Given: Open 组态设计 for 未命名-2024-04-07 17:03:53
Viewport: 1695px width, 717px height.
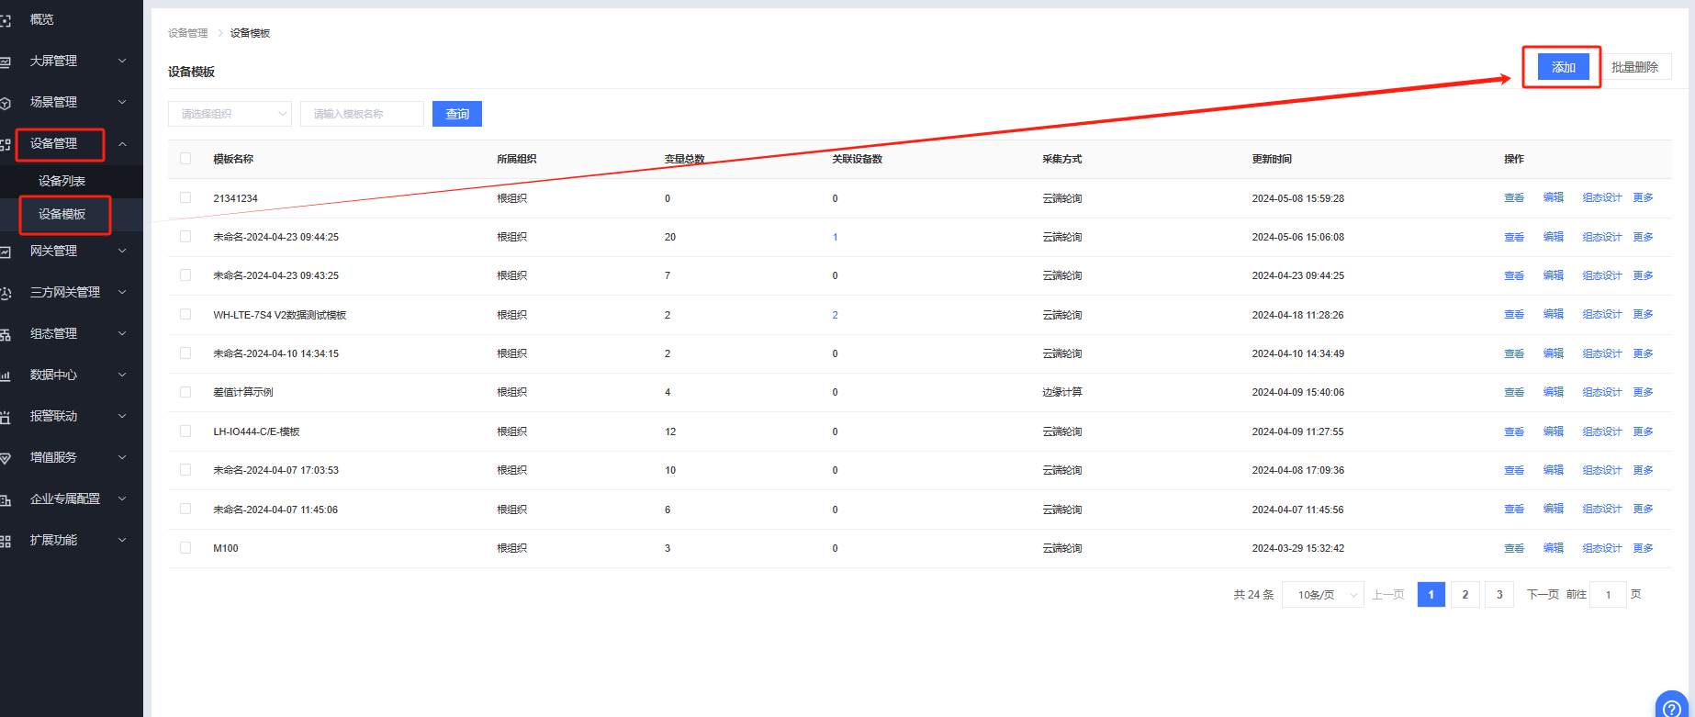Looking at the screenshot, I should (1602, 470).
